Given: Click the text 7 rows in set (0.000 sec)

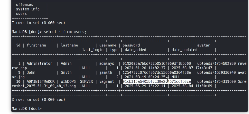Looking at the screenshot, I should [x=38, y=23].
